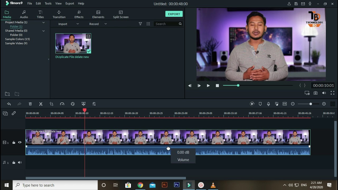Image resolution: width=338 pixels, height=190 pixels.
Task: Click the timeline zoom slider handle
Action: click(x=311, y=104)
